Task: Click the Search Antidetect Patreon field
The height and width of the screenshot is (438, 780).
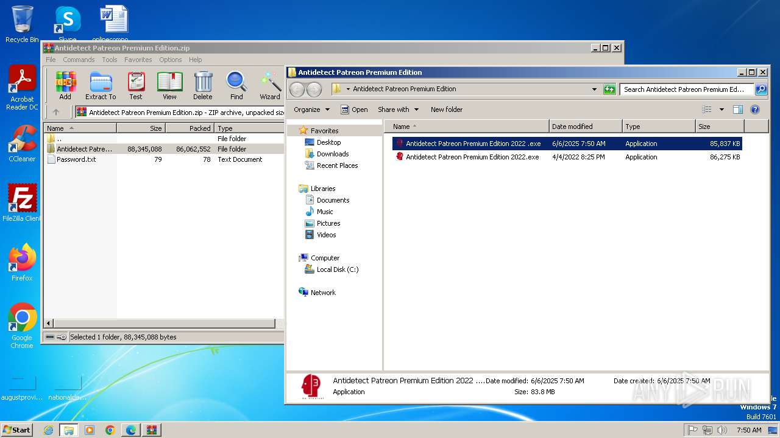Action: point(687,89)
